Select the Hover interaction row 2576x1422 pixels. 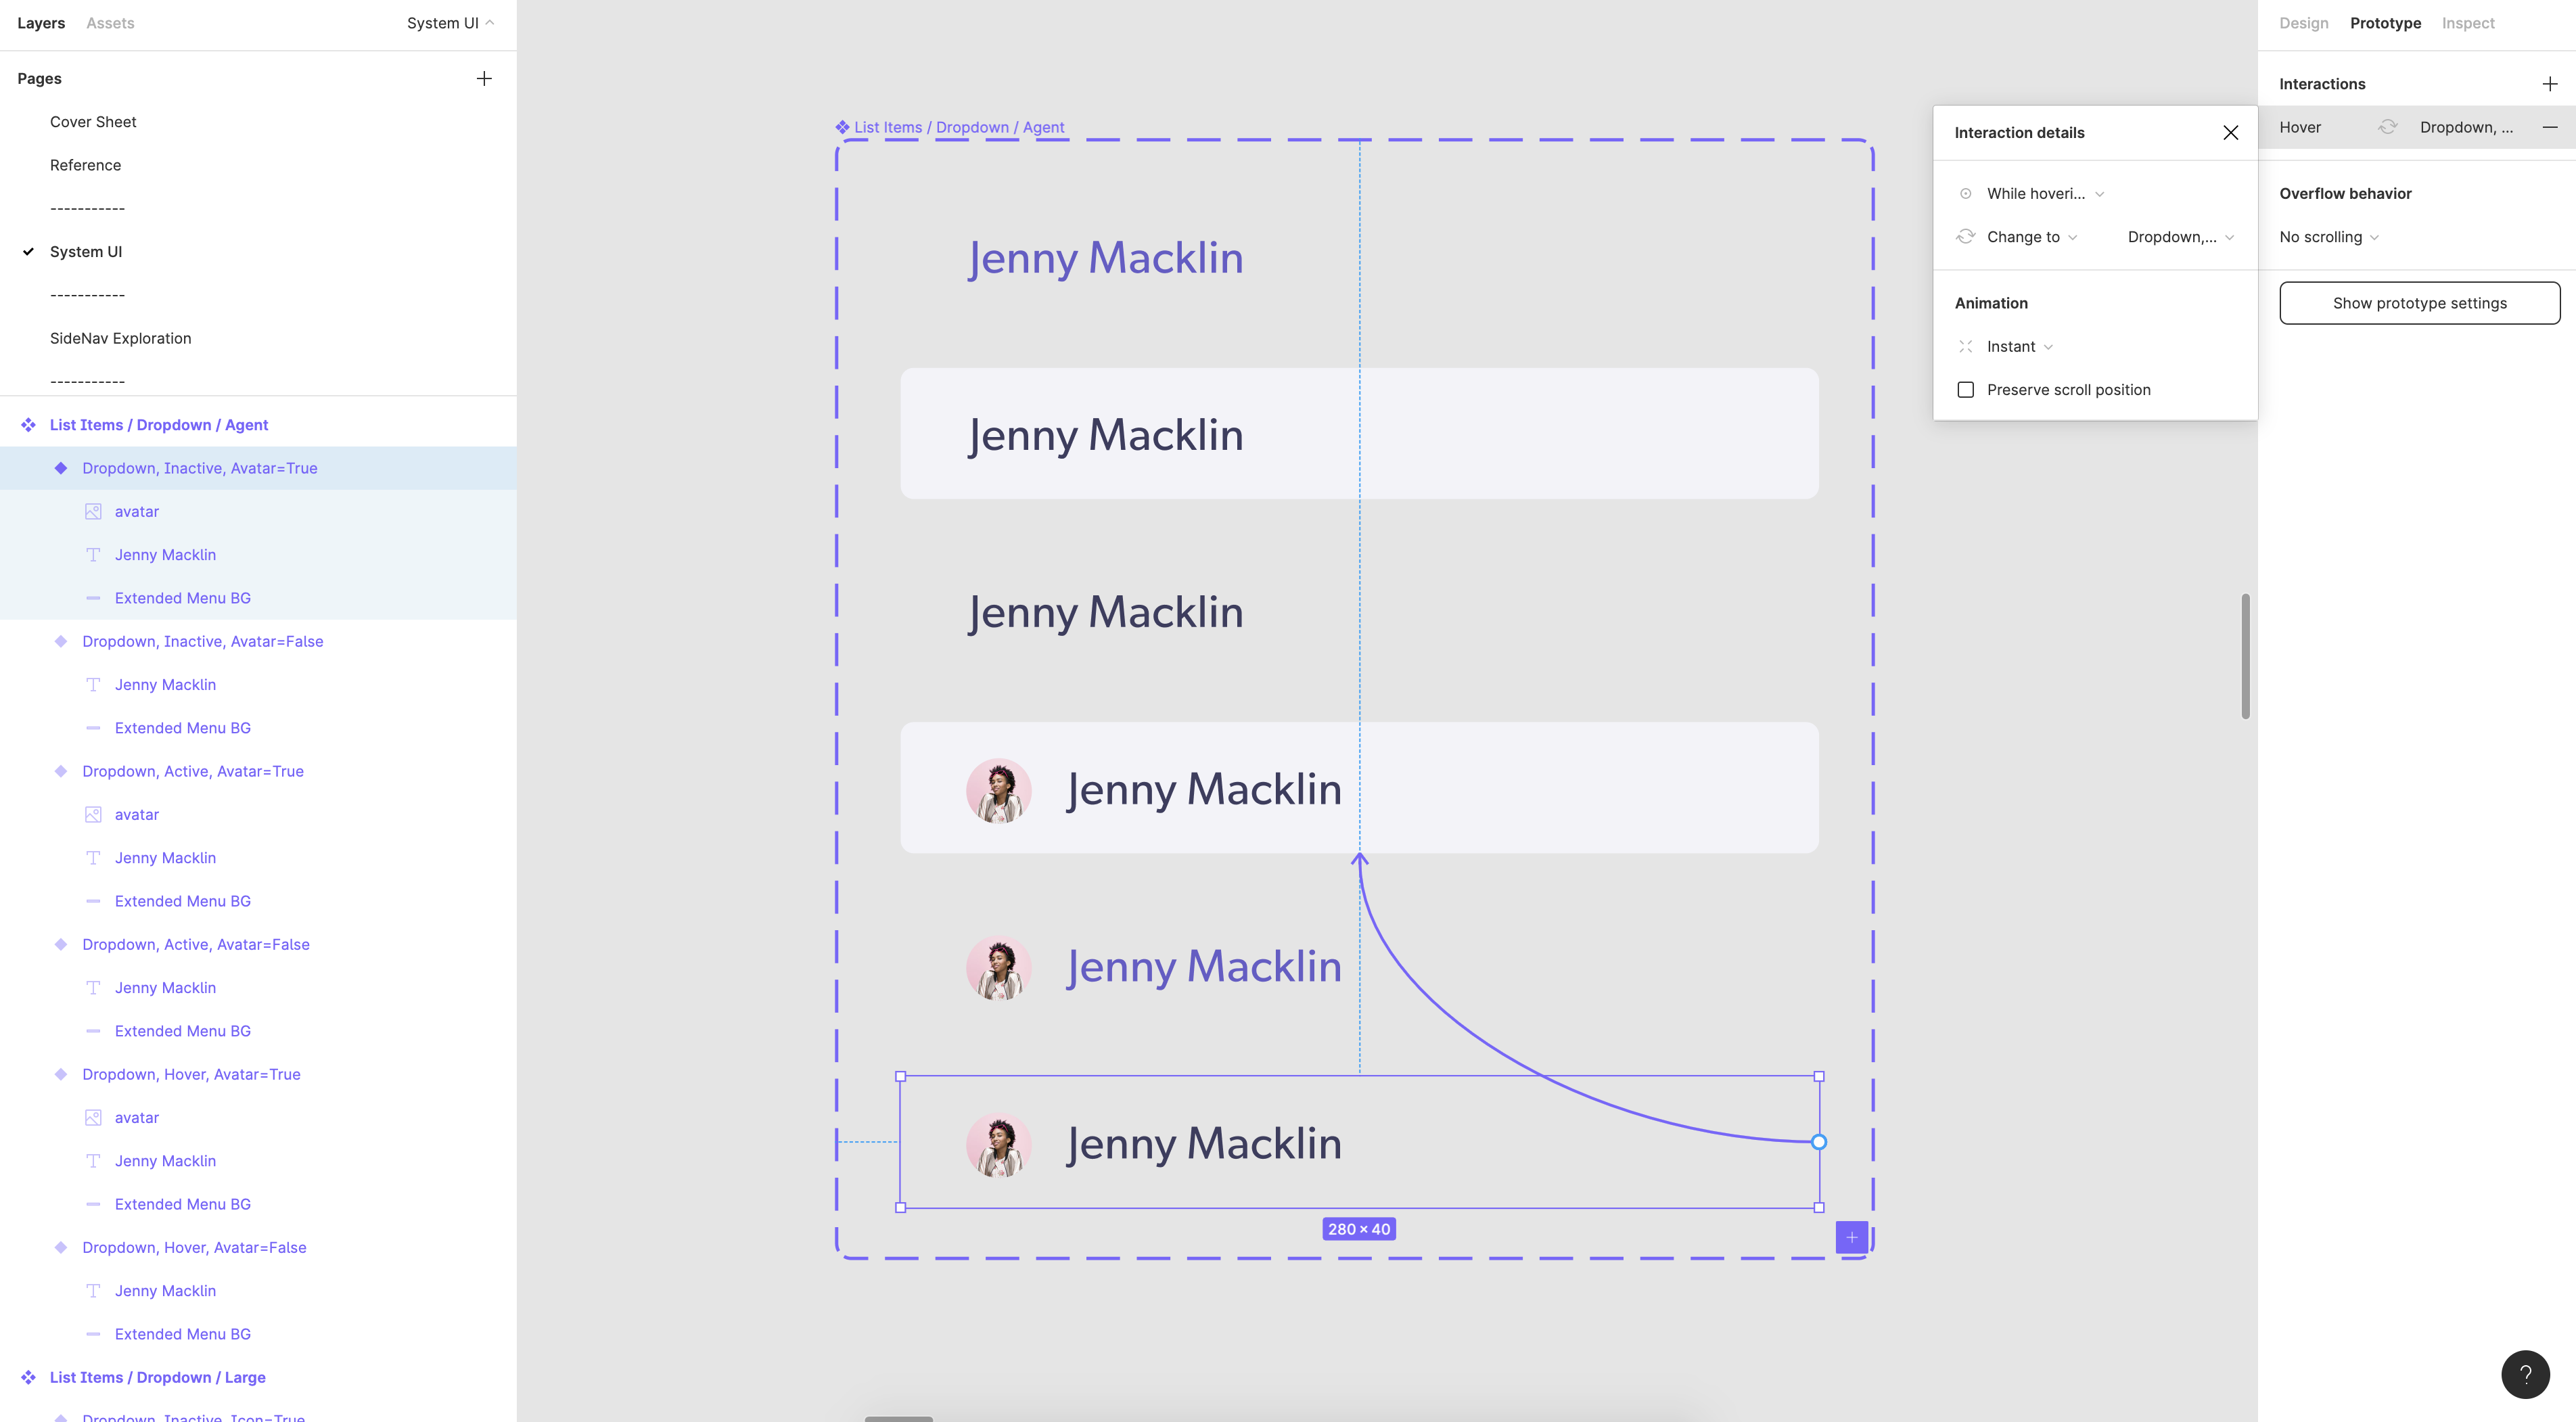pyautogui.click(x=2416, y=127)
